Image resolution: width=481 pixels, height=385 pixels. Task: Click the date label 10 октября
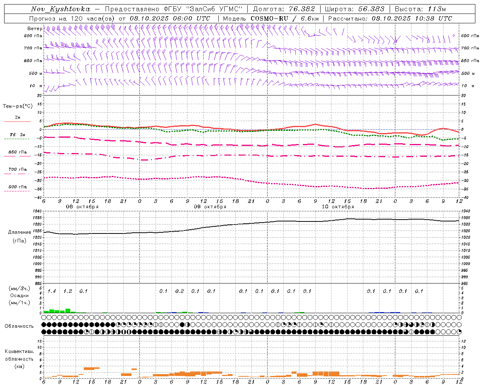(x=338, y=207)
